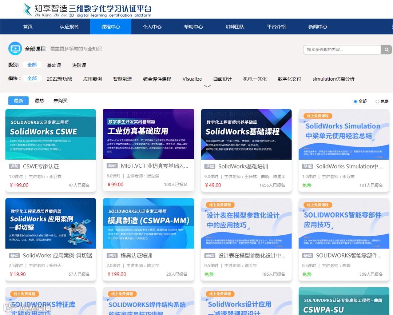The image size is (393, 315).
Task: Click the 进阶 tag on CSWE专家认证
Action: (15, 166)
